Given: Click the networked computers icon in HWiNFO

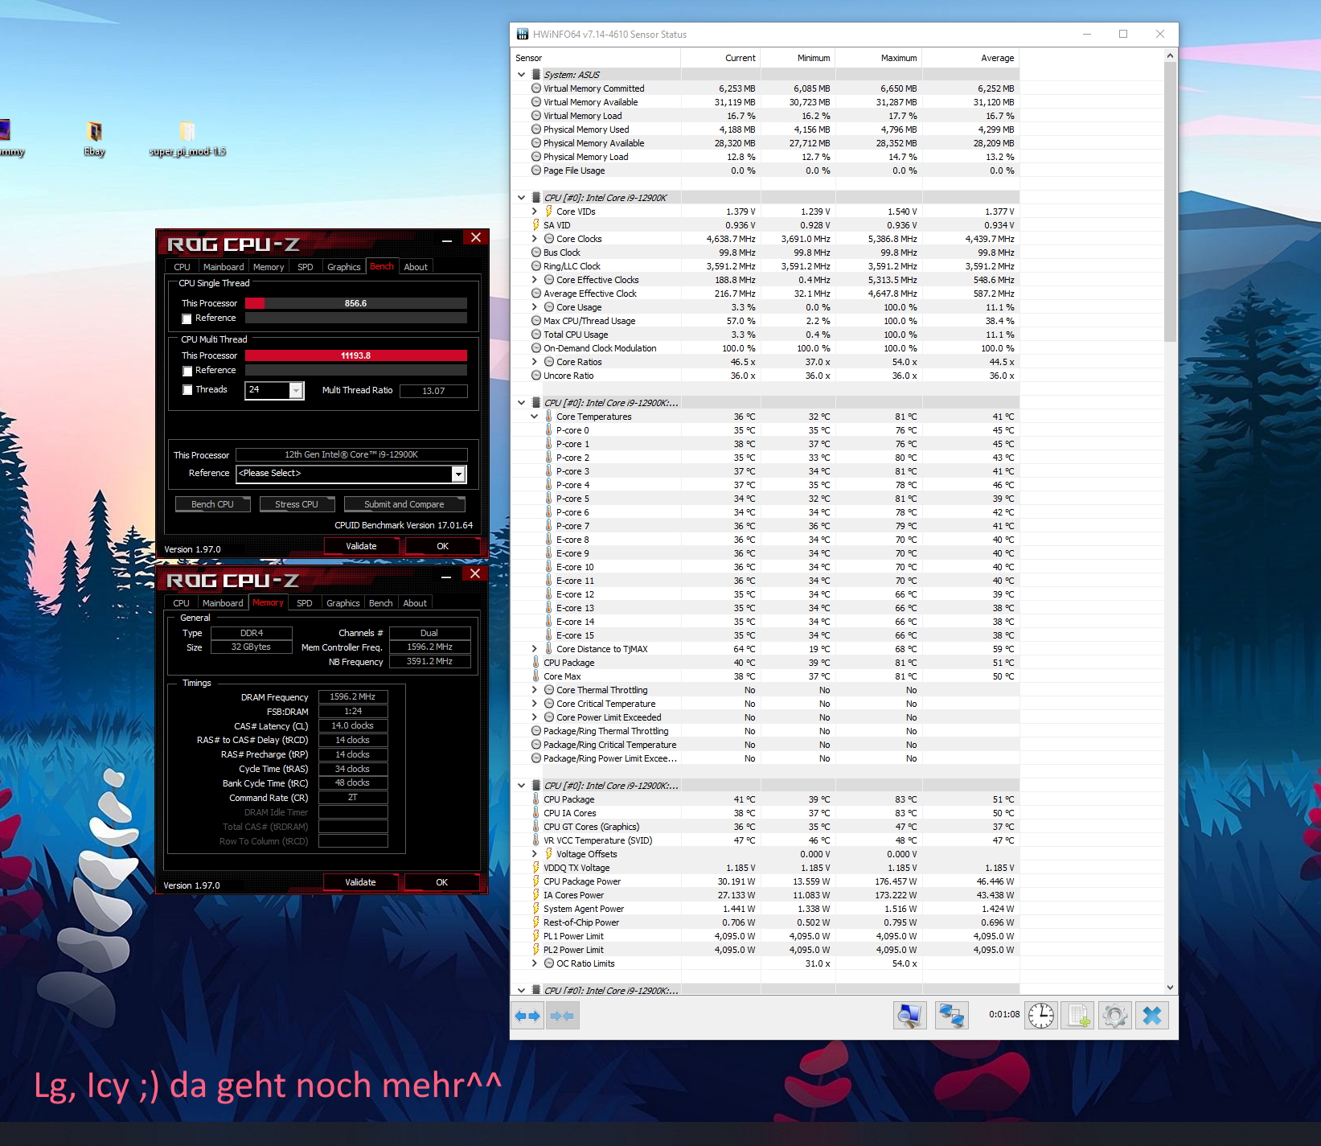Looking at the screenshot, I should tap(952, 1016).
